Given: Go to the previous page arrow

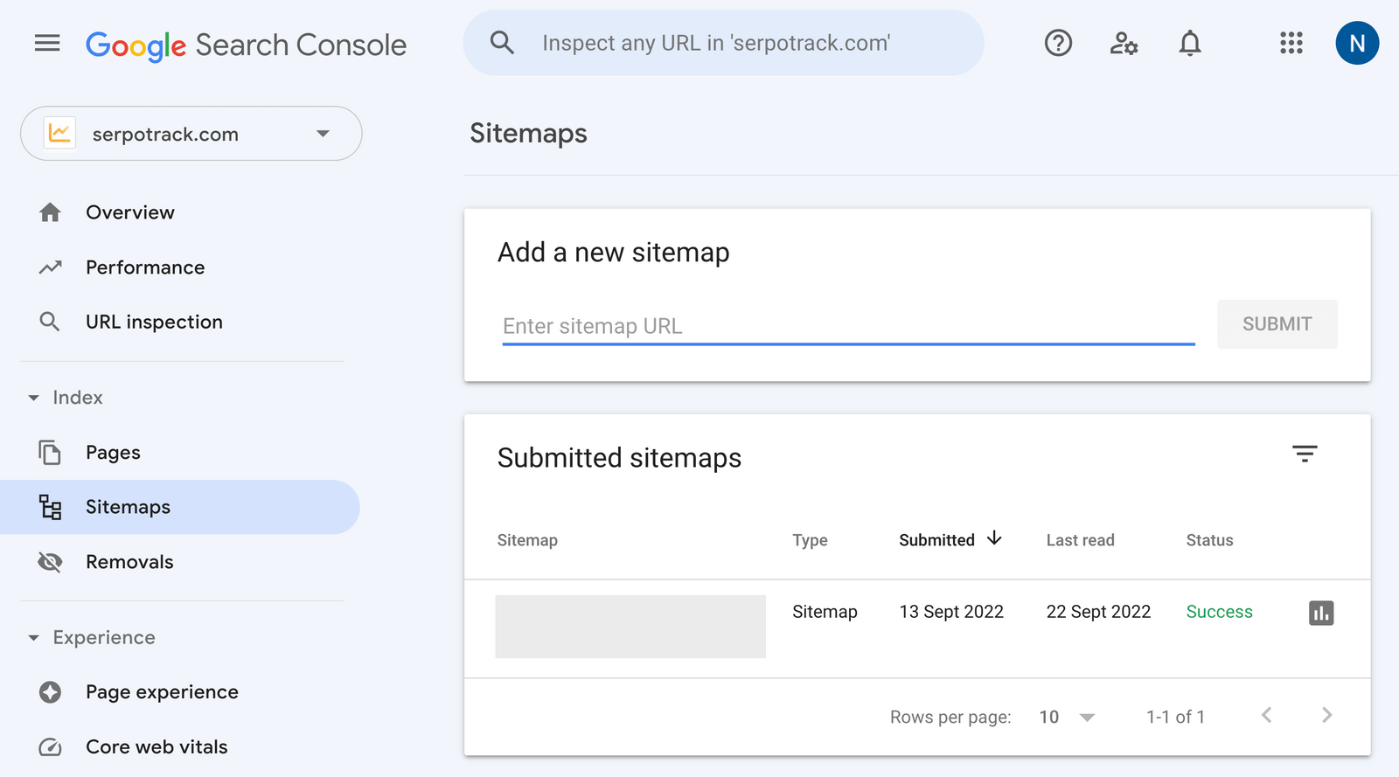Looking at the screenshot, I should [x=1266, y=715].
